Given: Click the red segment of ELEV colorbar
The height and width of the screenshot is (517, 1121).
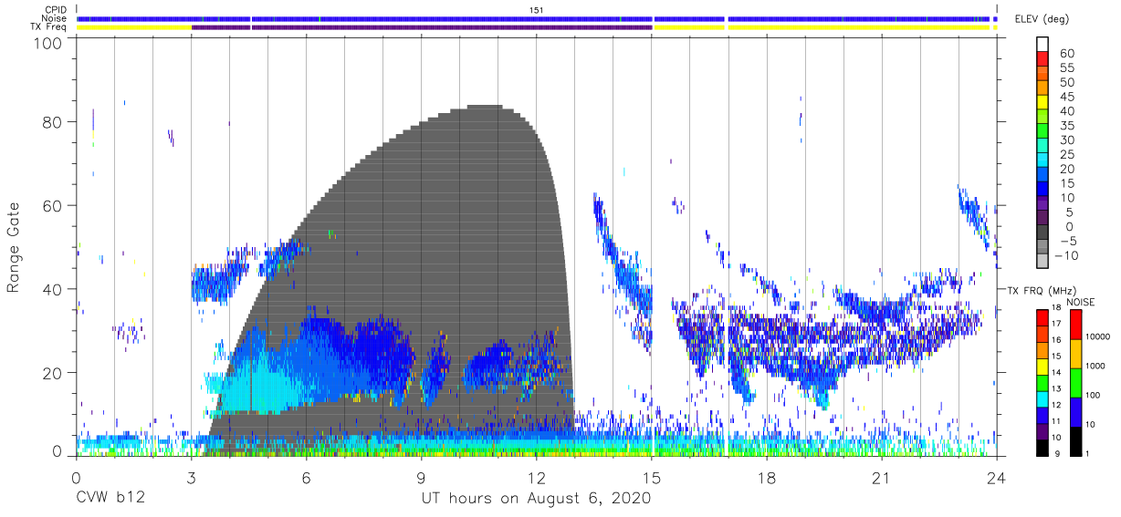Looking at the screenshot, I should click(1042, 59).
